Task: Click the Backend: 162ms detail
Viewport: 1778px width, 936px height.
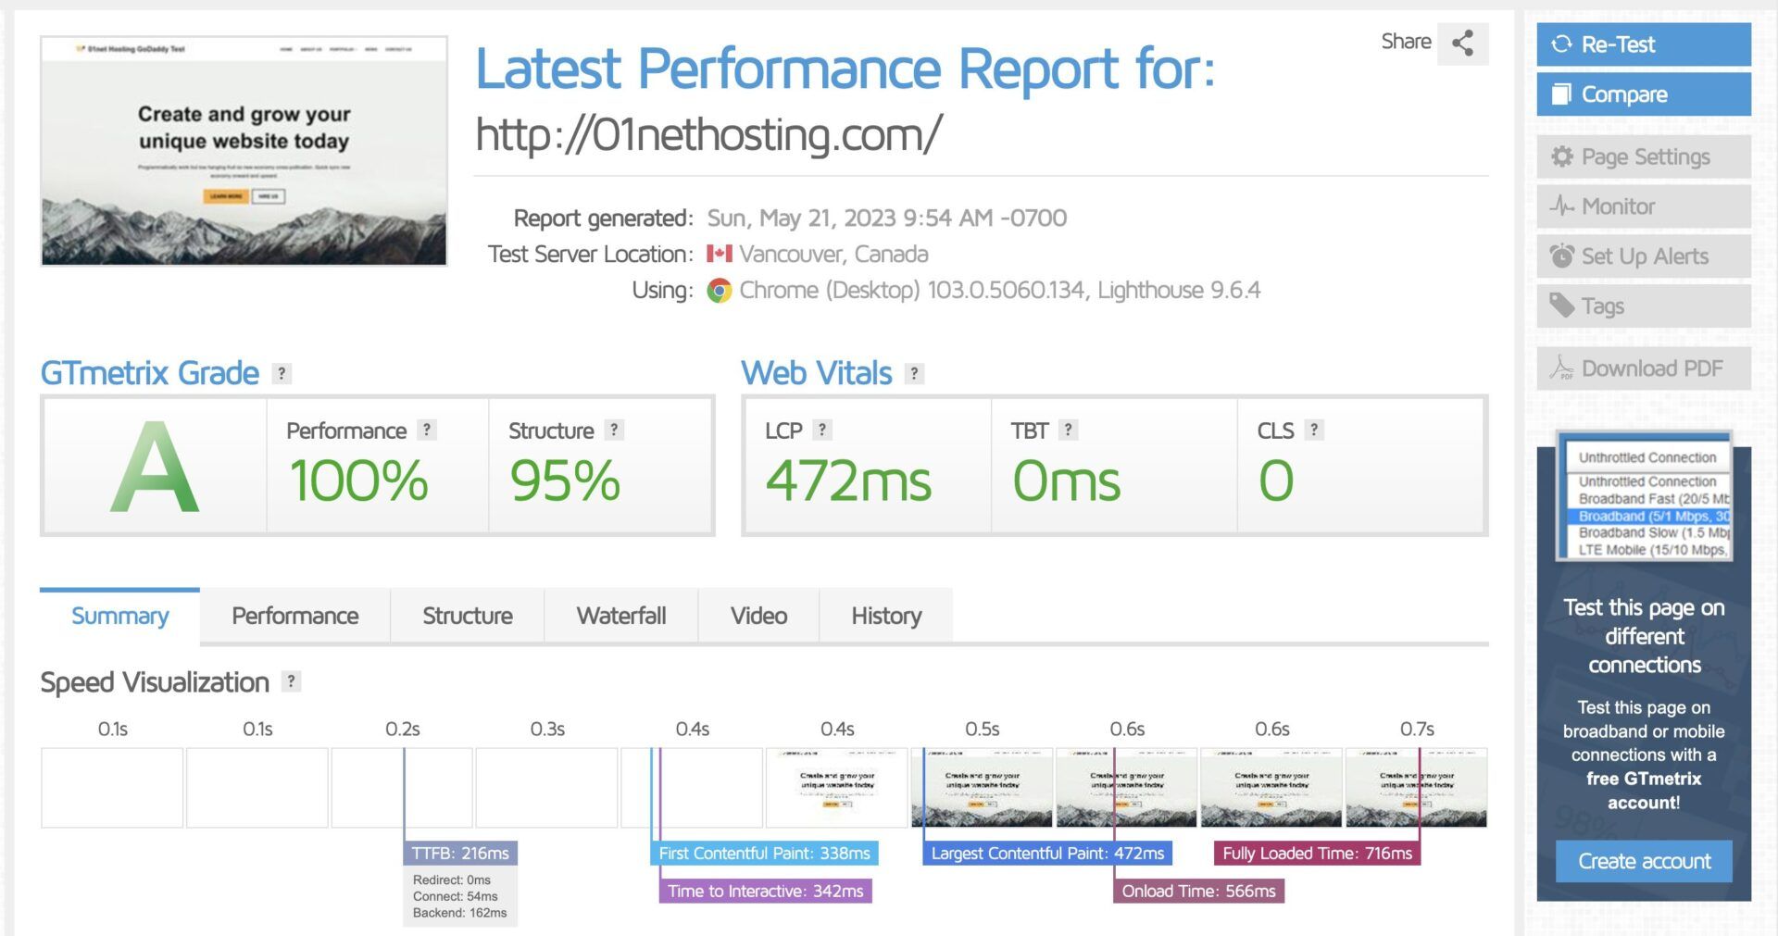Action: pyautogui.click(x=459, y=913)
